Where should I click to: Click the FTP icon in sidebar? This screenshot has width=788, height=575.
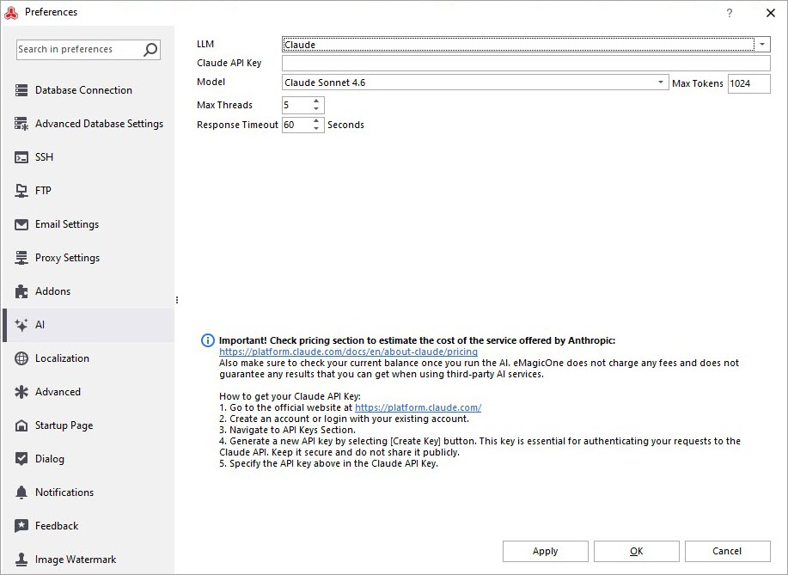21,191
